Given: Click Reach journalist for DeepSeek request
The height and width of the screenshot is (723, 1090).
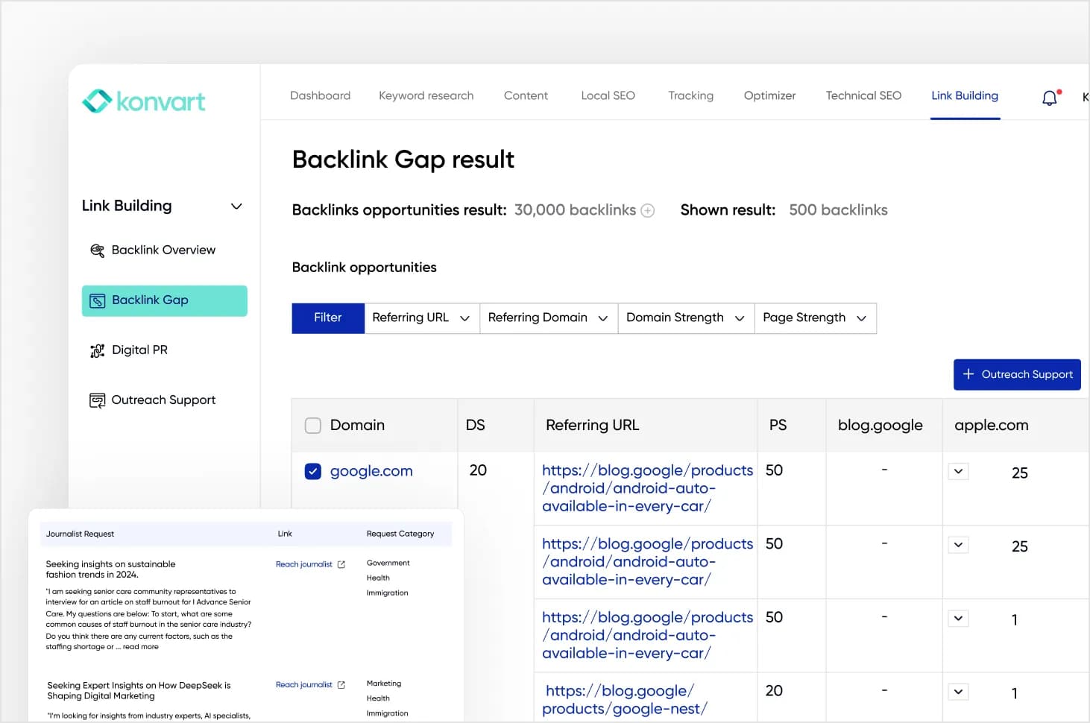Looking at the screenshot, I should pyautogui.click(x=304, y=685).
